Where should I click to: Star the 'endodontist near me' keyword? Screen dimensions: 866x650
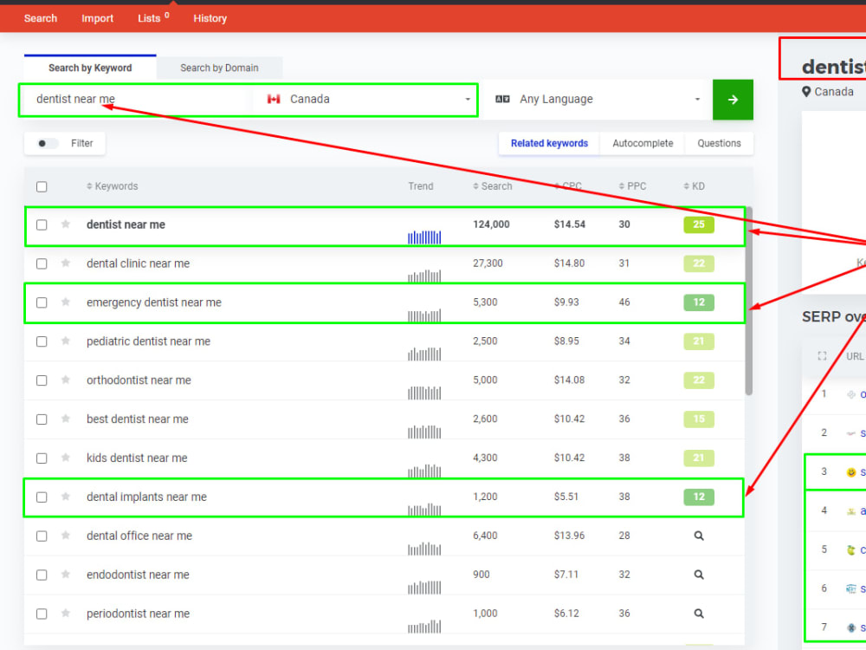tap(66, 575)
